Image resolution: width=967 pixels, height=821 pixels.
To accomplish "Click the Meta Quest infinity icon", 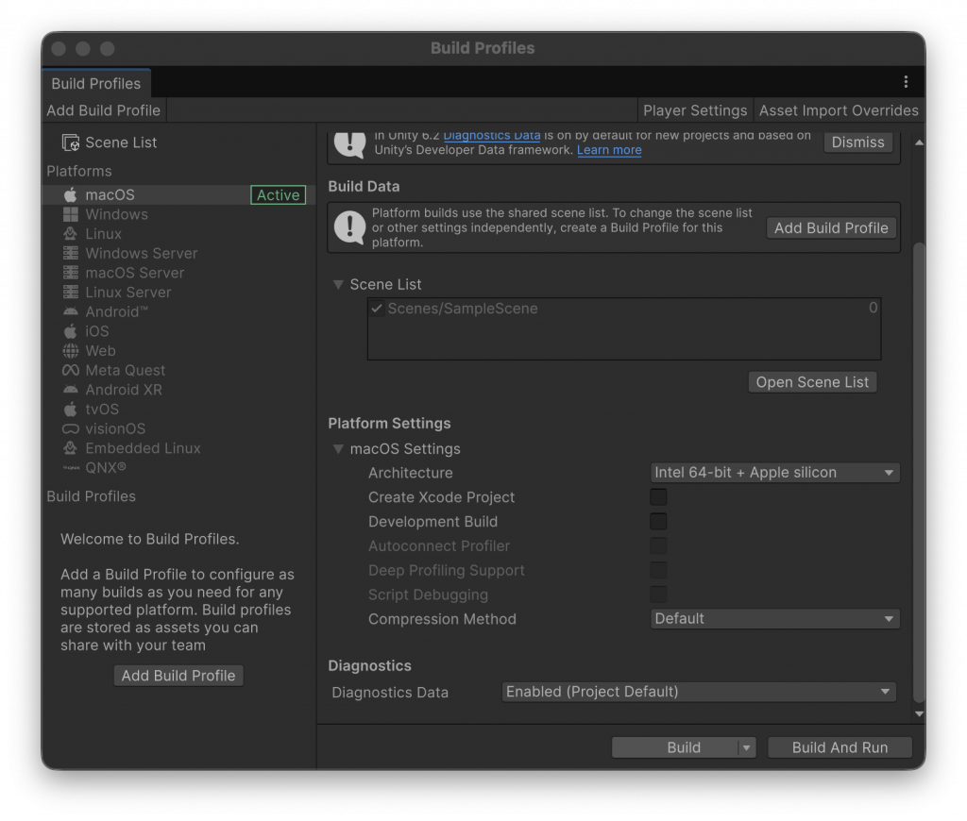I will tap(70, 371).
